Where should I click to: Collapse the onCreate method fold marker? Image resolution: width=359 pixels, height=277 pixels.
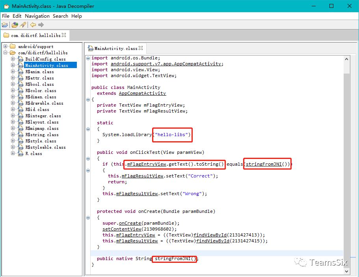coord(88,218)
